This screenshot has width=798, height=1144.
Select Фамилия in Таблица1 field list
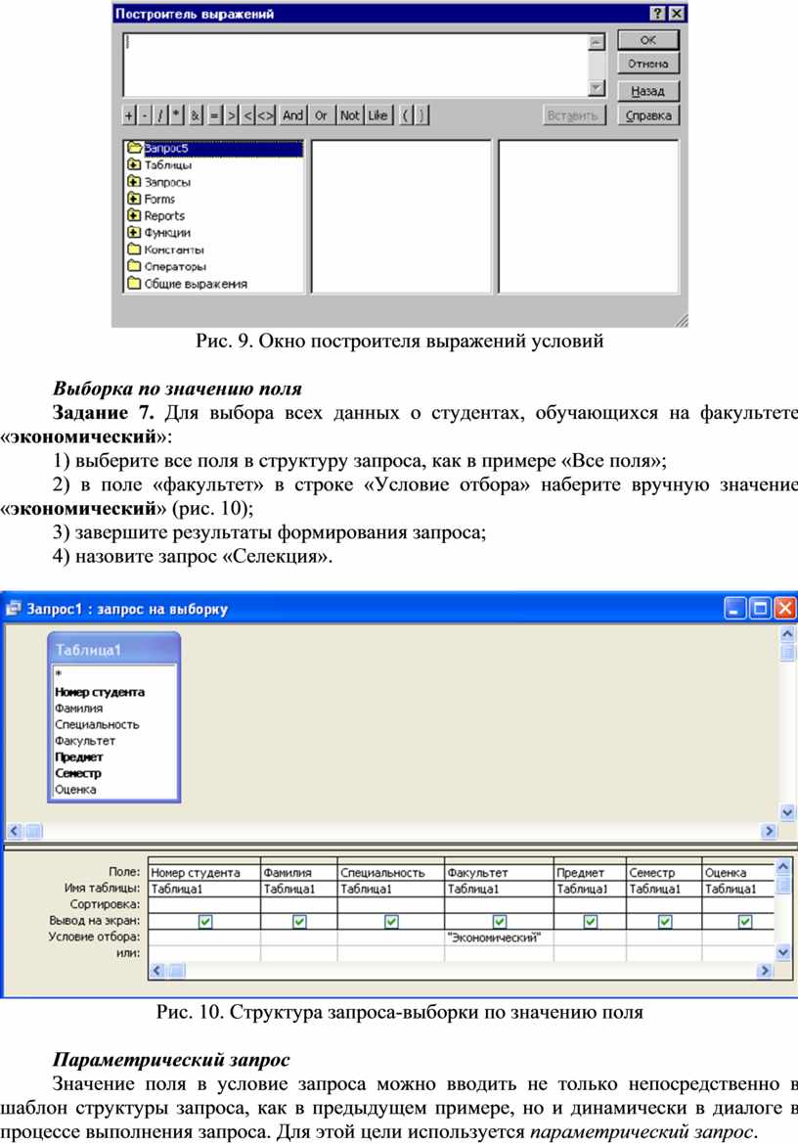[114, 708]
